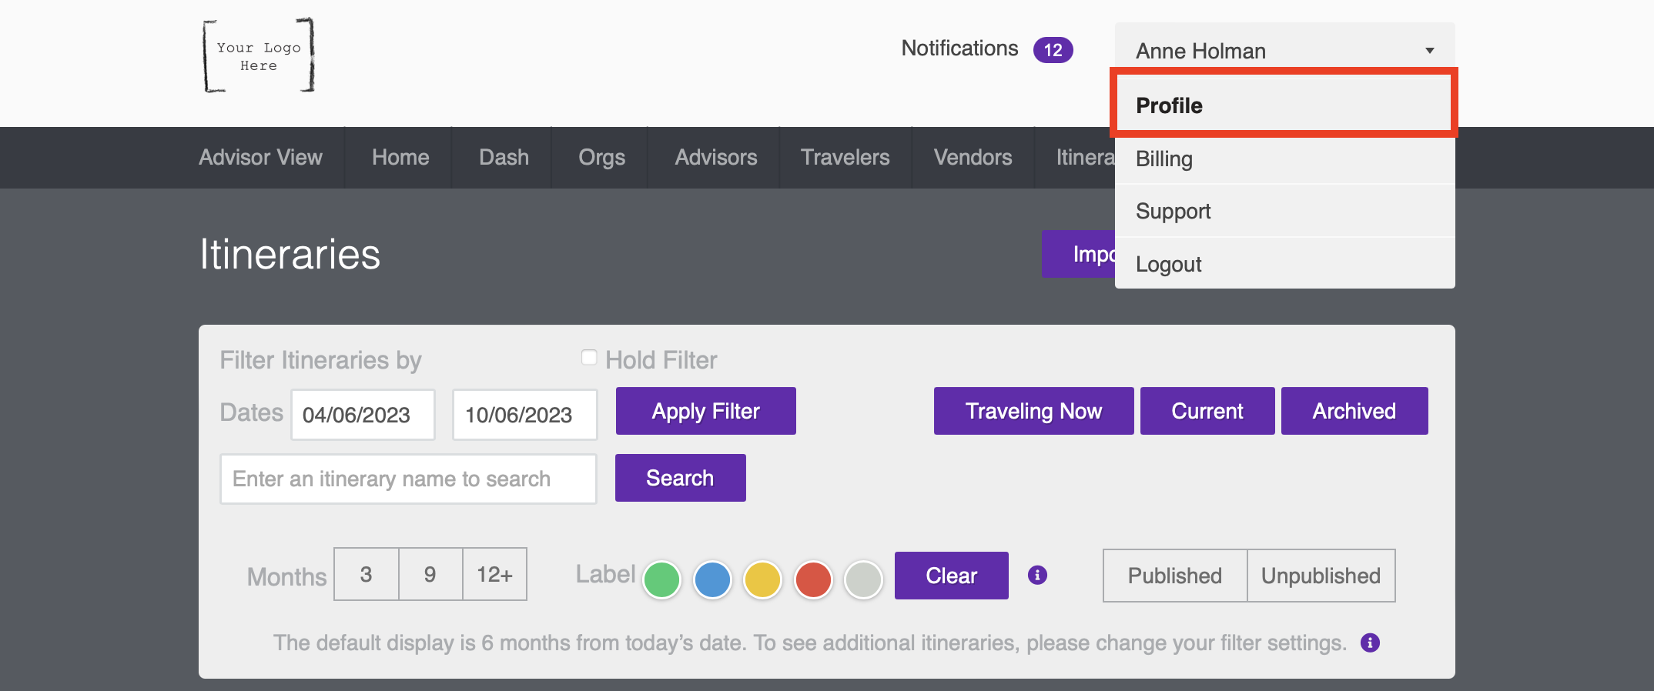Choose Support from the user menu
The image size is (1654, 691).
pos(1284,211)
